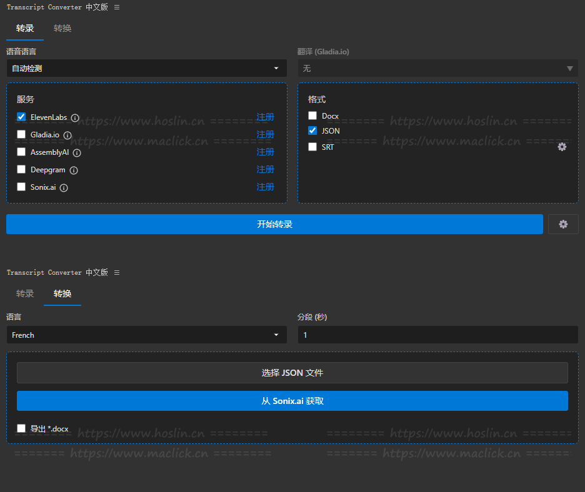Open 注册 link for Deepgram
The height and width of the screenshot is (492, 585).
(x=265, y=169)
